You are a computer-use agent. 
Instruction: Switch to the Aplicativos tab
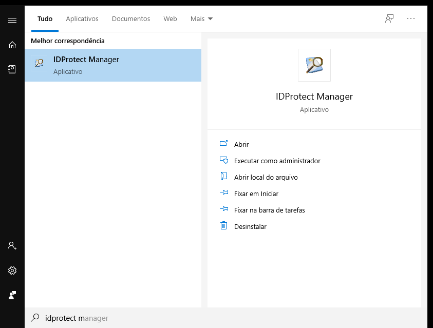coord(82,19)
